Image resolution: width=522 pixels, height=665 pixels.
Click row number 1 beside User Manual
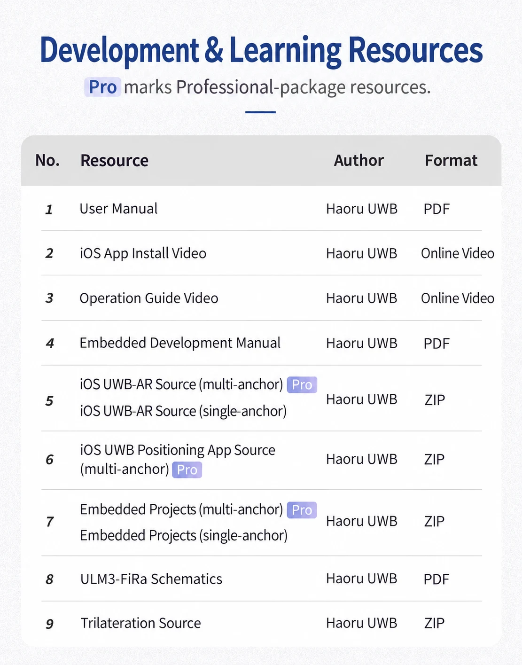(49, 210)
